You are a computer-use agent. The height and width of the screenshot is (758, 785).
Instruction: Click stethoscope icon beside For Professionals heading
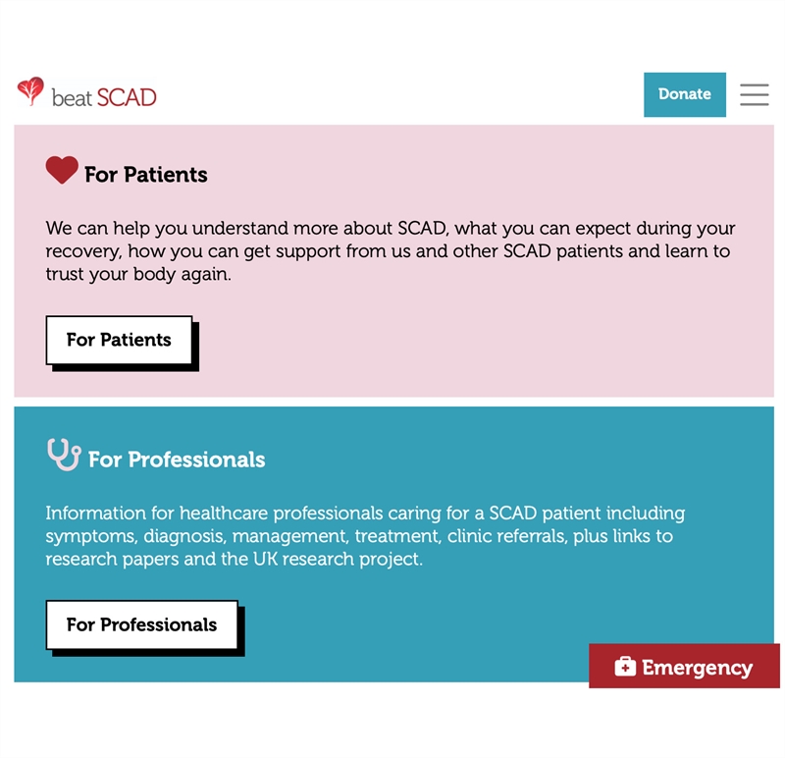[64, 455]
